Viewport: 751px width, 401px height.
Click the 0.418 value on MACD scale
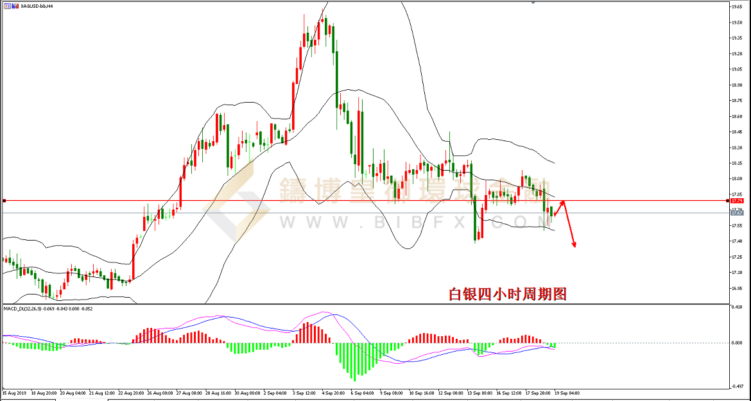click(736, 307)
